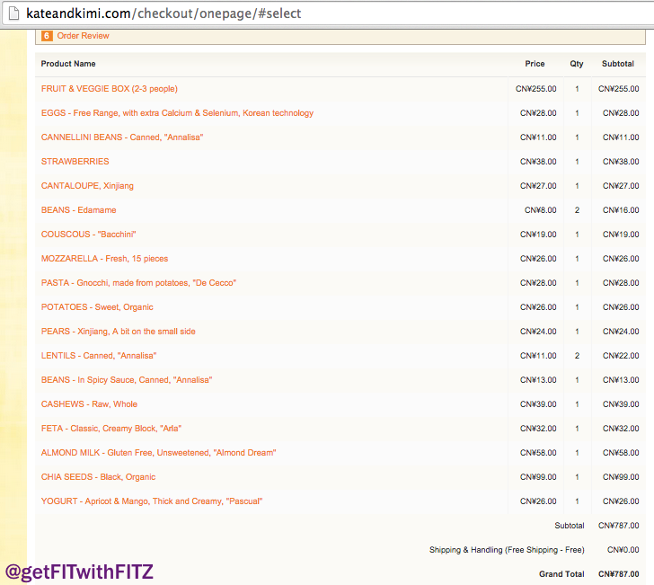Open the EGGS - Free Range product link

point(177,113)
